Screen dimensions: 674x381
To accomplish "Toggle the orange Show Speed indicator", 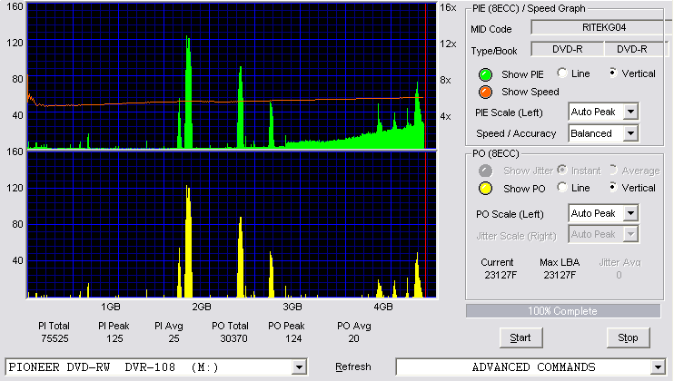I will (x=485, y=92).
